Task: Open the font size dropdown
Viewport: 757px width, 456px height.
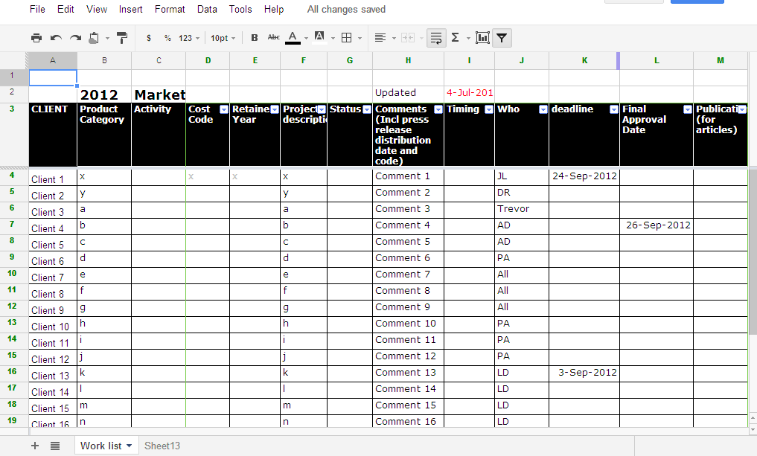Action: coord(222,37)
